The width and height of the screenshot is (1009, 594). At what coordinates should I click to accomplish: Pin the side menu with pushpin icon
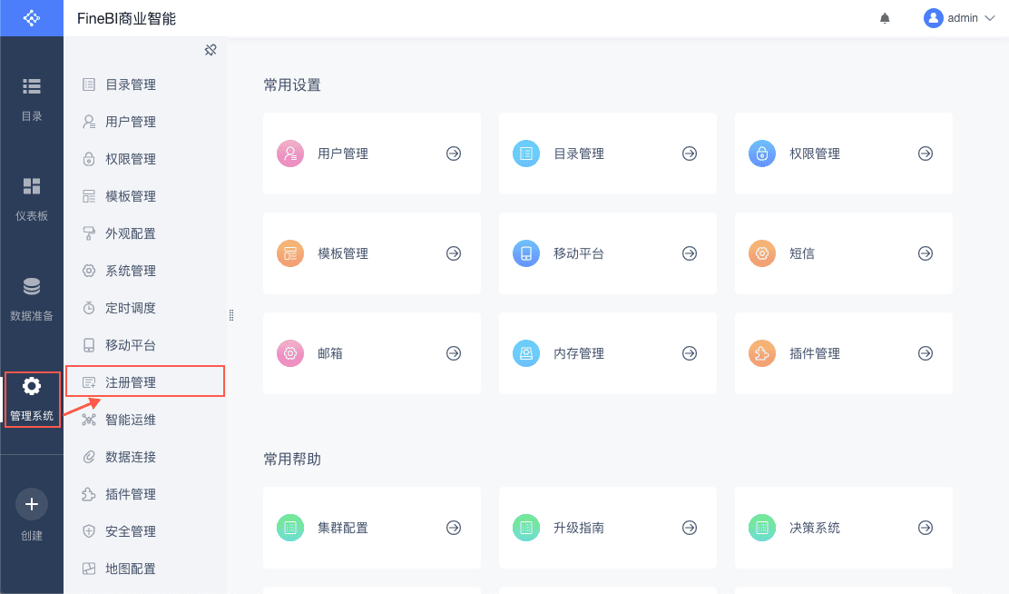211,50
